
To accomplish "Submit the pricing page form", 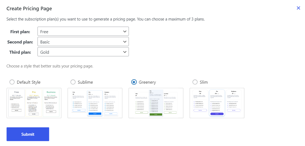I will click(28, 134).
